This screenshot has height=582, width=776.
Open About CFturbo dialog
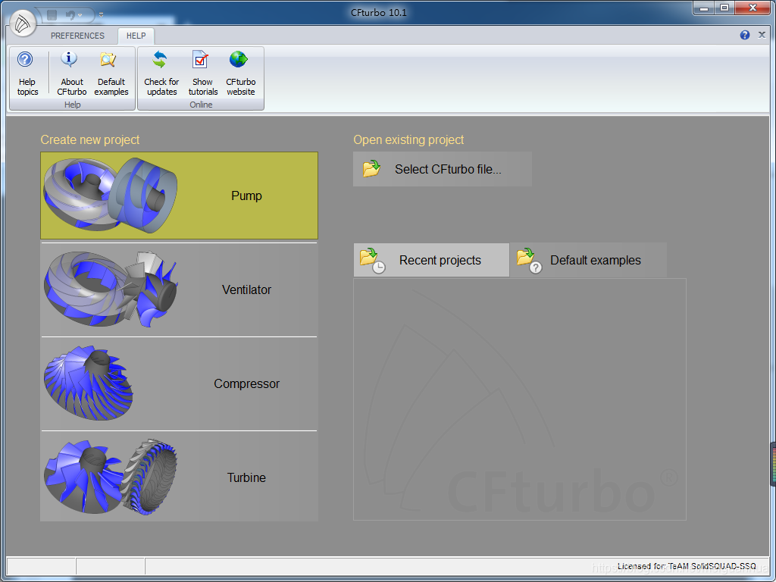(71, 74)
